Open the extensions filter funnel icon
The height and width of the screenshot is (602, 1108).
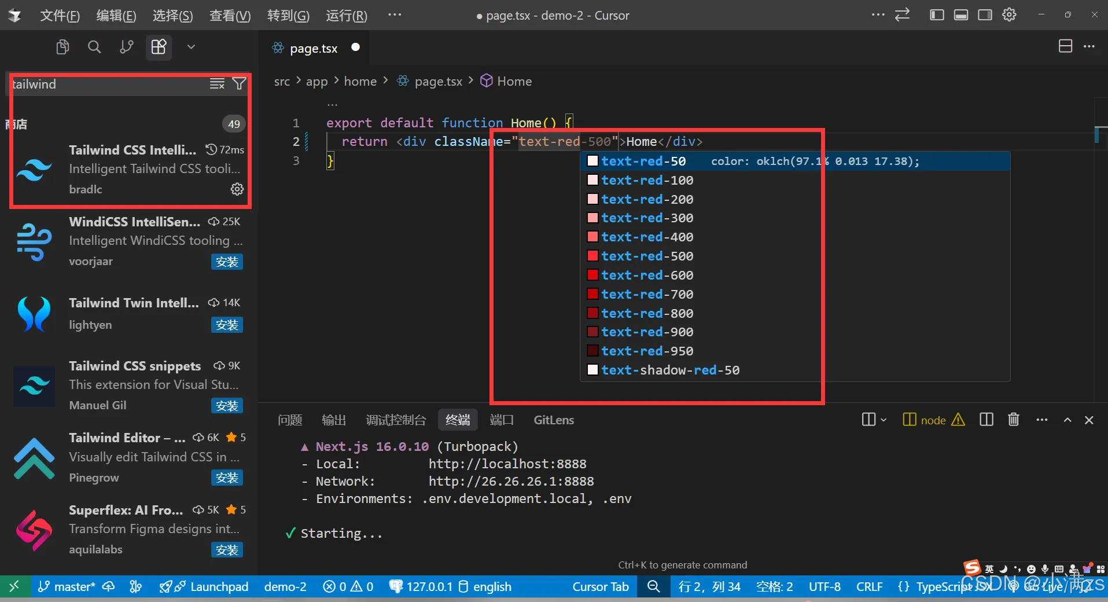pos(239,84)
